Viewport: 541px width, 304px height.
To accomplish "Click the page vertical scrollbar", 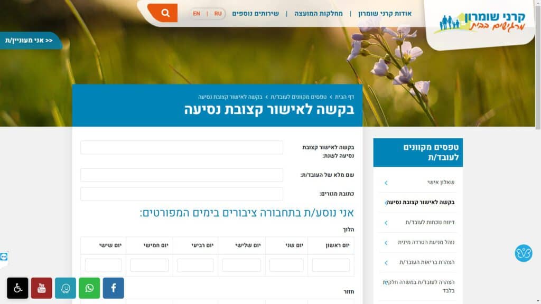I will click(x=538, y=158).
